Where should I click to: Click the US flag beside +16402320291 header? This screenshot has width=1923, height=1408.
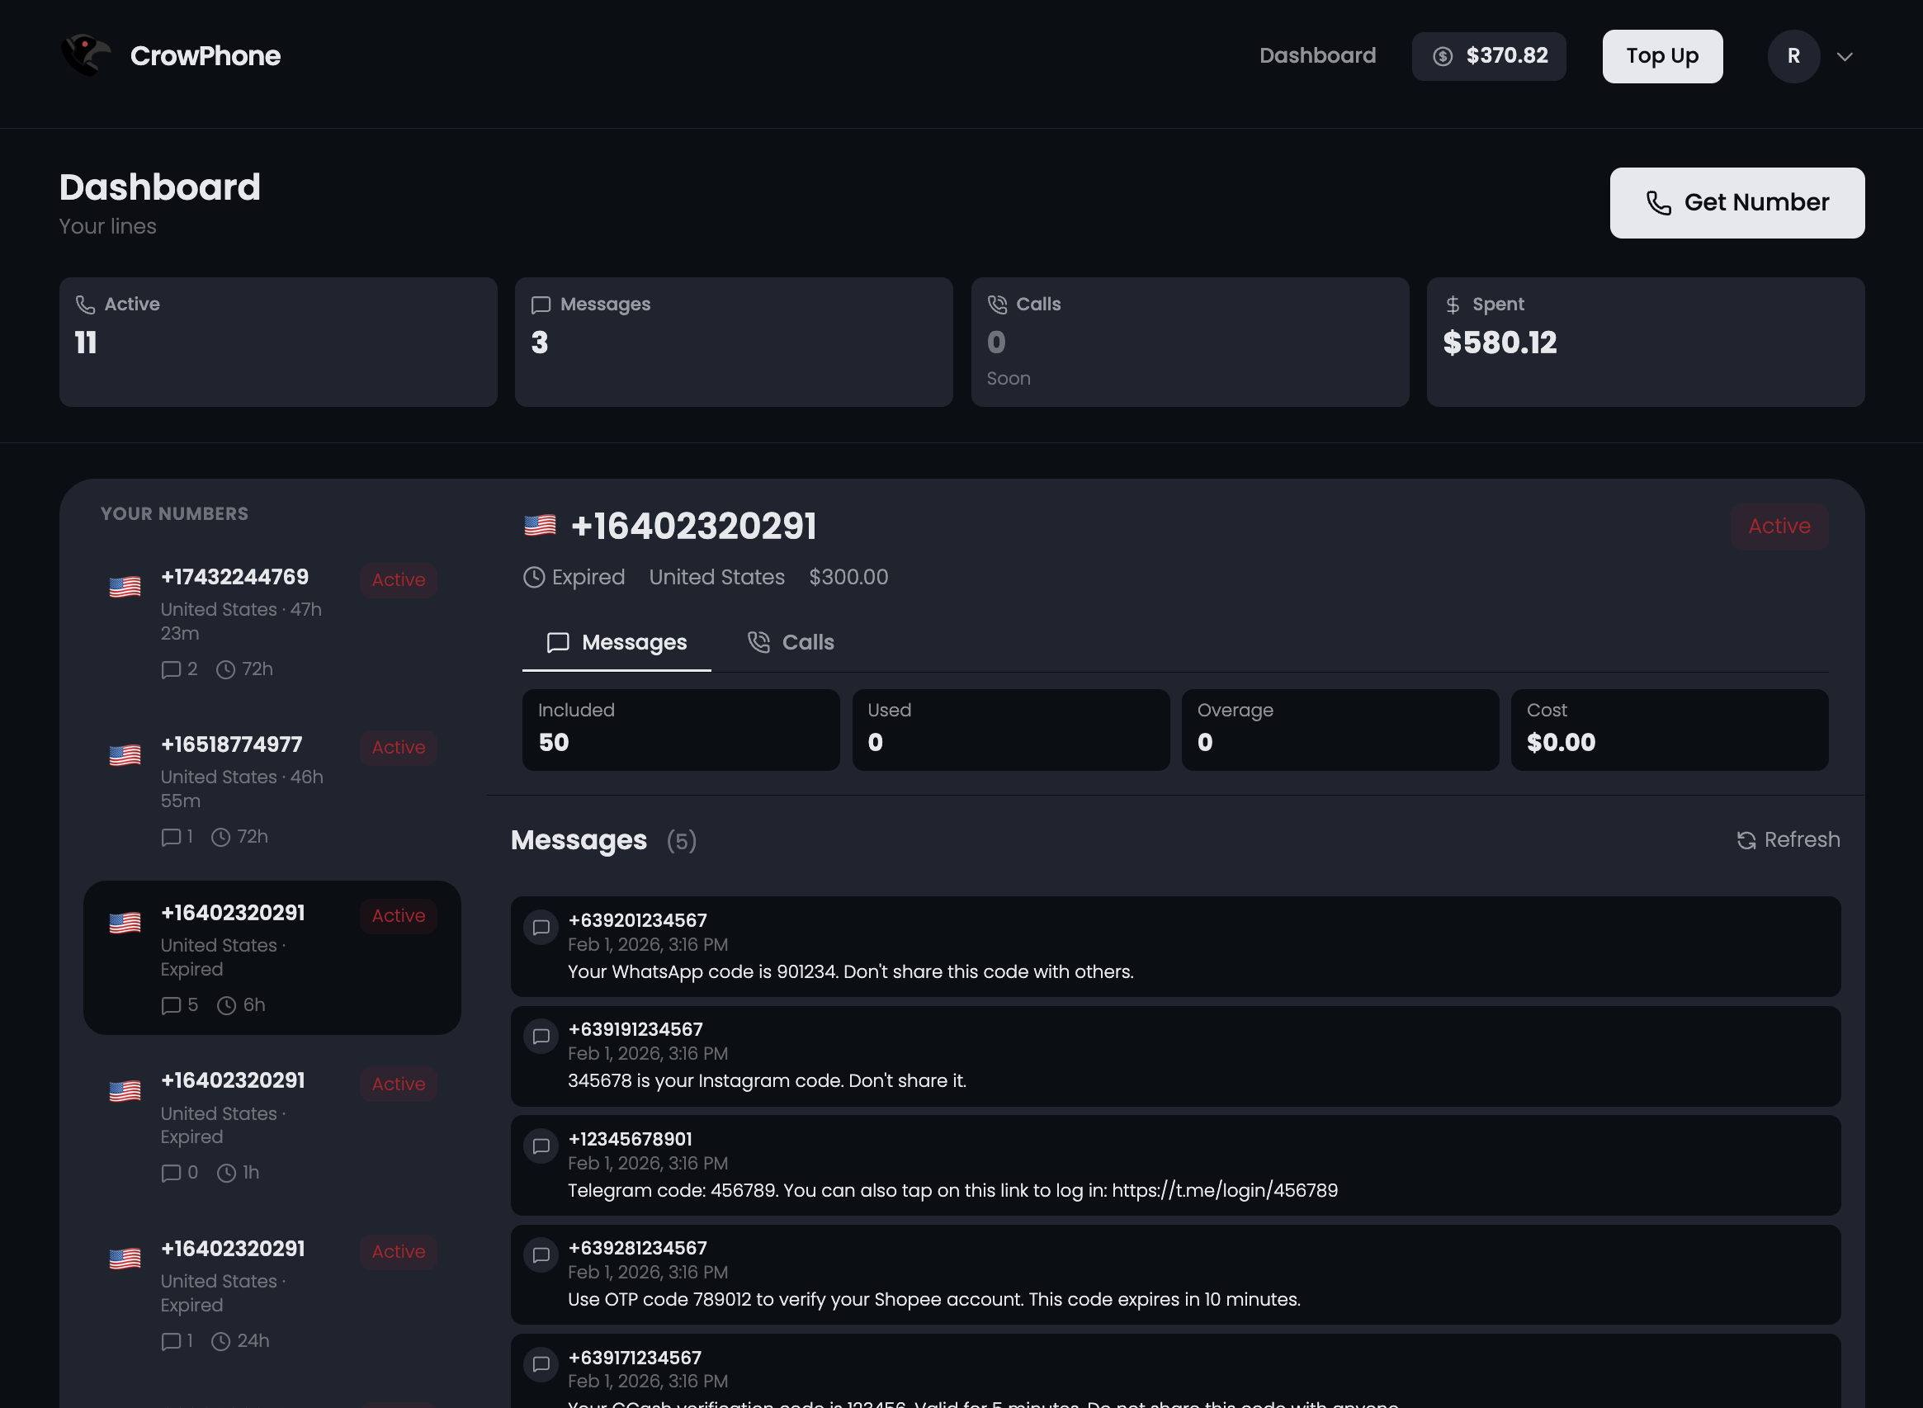tap(539, 525)
